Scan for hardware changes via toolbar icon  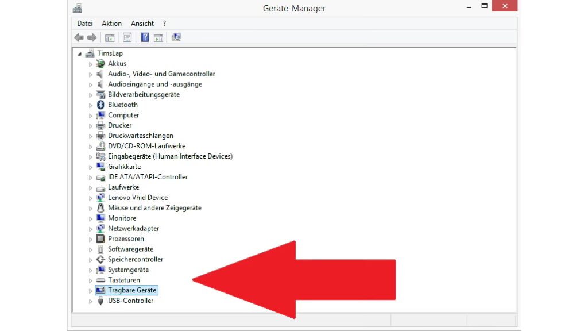pos(176,38)
